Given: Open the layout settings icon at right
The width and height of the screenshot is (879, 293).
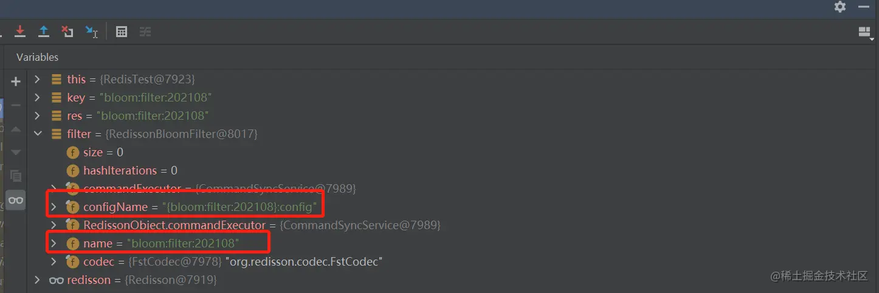Looking at the screenshot, I should click(864, 32).
